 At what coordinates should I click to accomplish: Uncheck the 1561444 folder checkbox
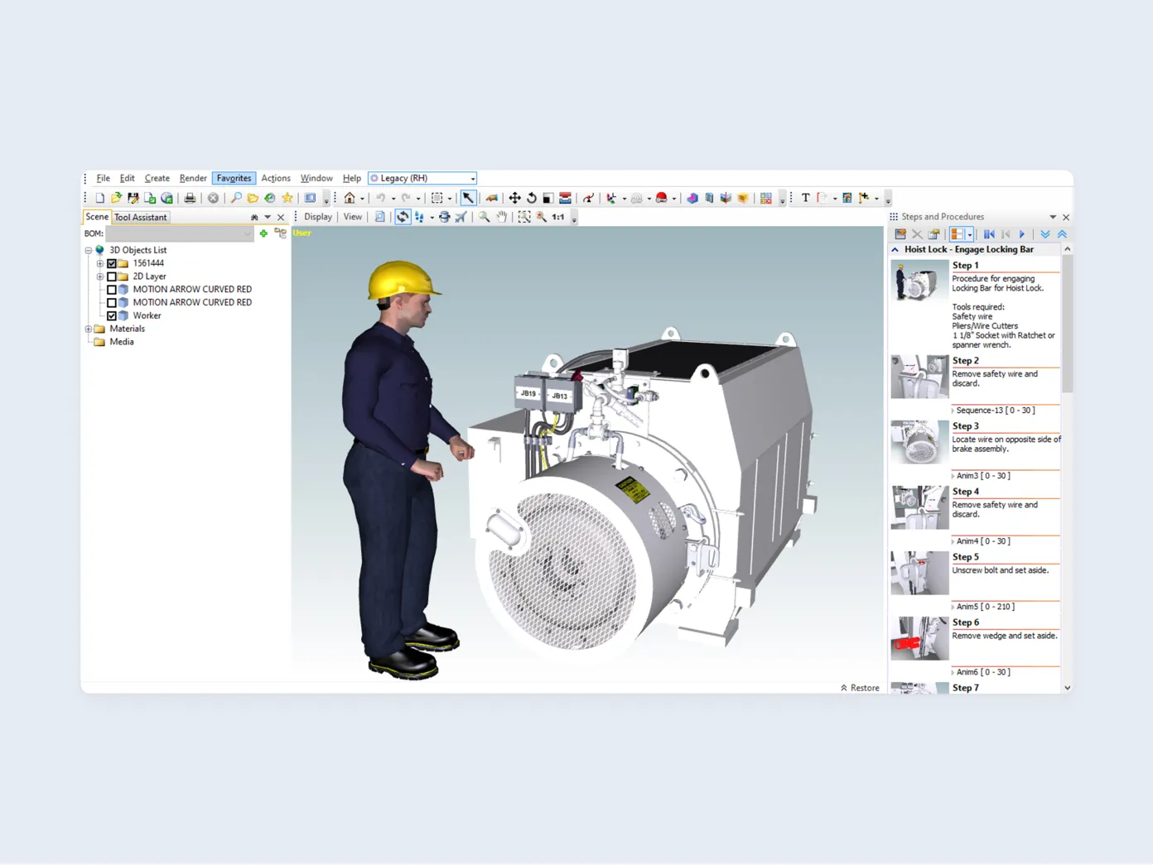point(112,263)
